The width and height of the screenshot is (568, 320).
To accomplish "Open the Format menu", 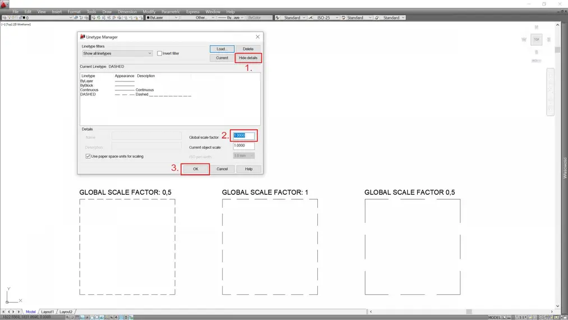I will click(74, 12).
